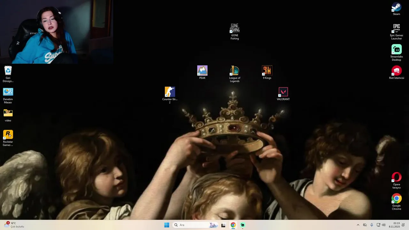Open the notification center bell icon

pyautogui.click(x=403, y=225)
